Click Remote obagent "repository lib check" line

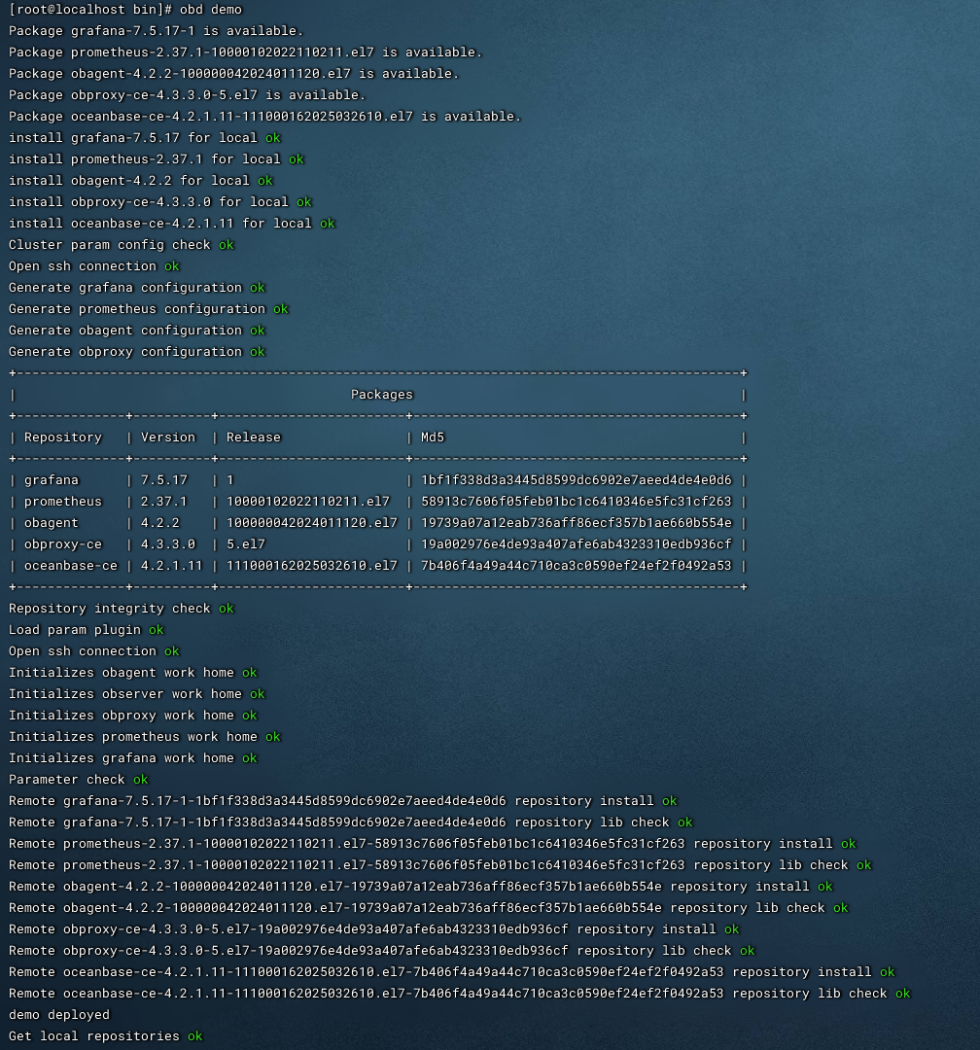[428, 909]
